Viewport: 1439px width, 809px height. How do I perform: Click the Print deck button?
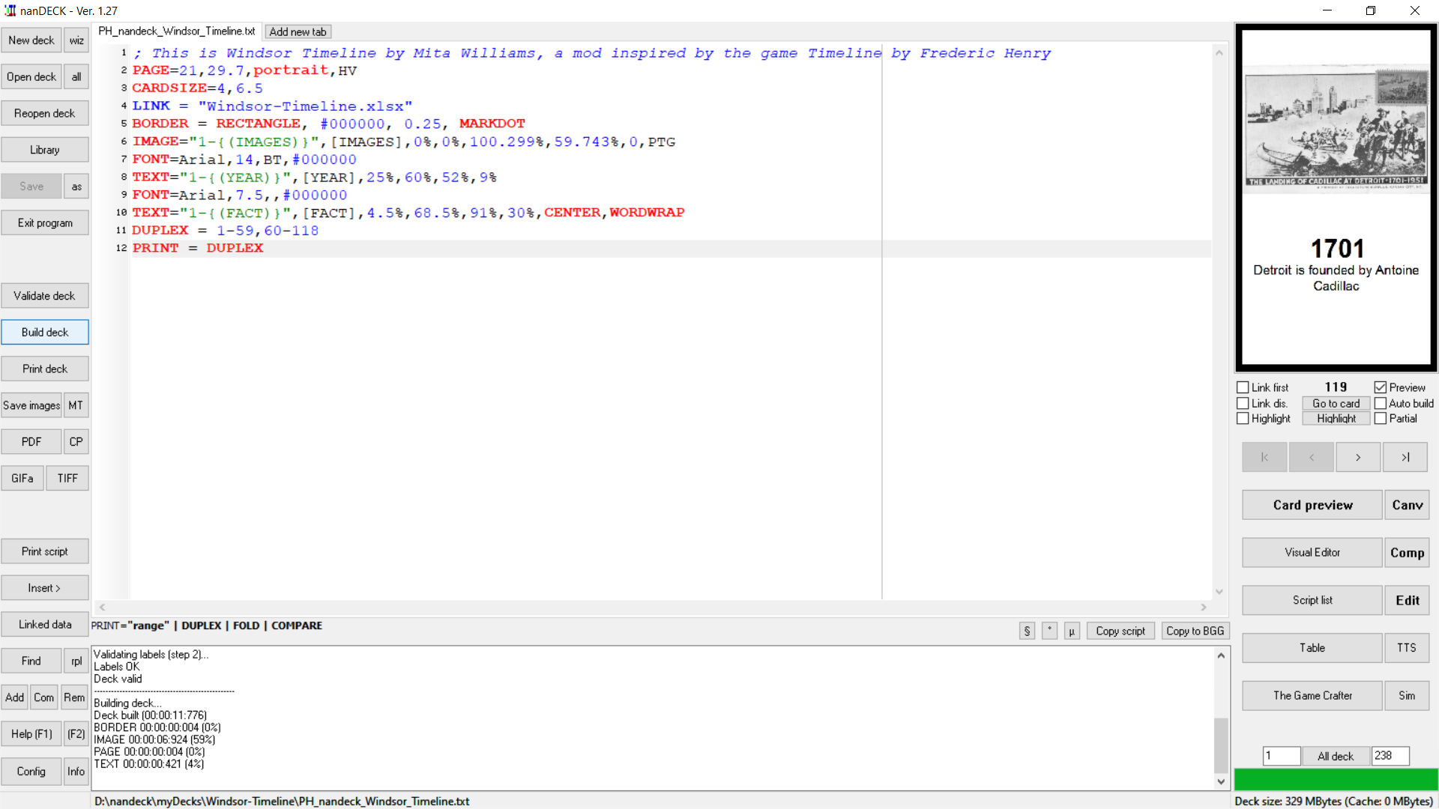[x=44, y=369]
